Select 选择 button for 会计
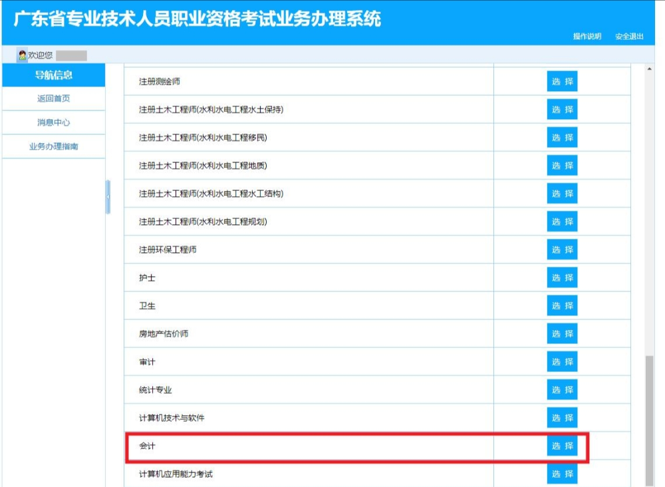Viewport: 665px width, 487px height. click(x=563, y=446)
